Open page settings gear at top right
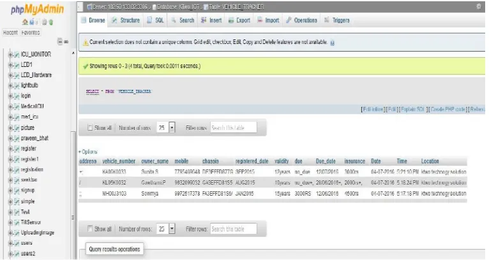Image resolution: width=489 pixels, height=260 pixels. coord(479,6)
